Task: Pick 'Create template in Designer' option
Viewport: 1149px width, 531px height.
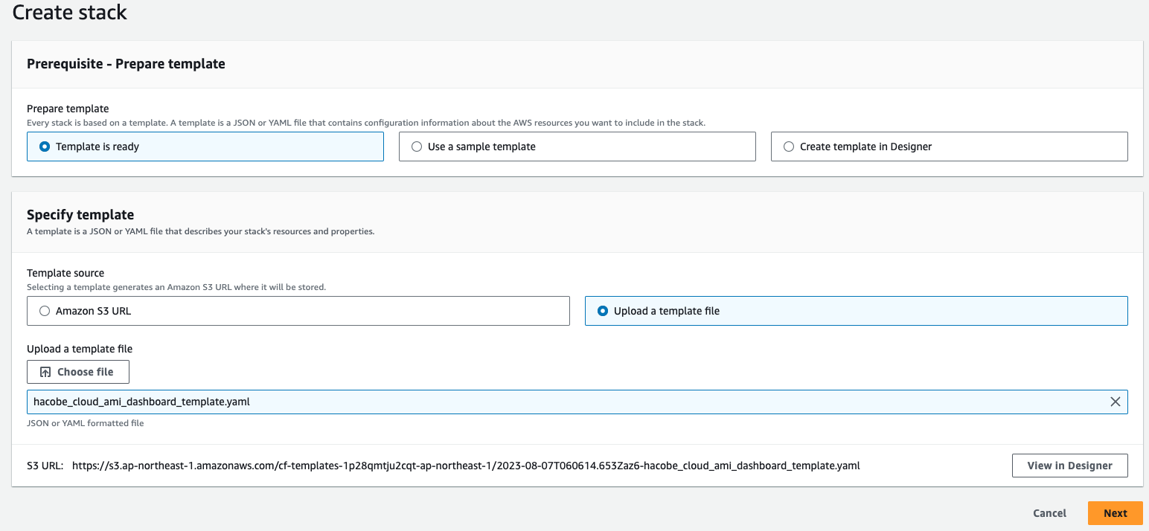Action: click(789, 147)
